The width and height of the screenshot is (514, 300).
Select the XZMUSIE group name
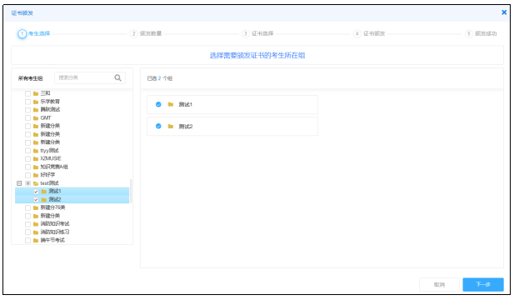[x=51, y=158]
